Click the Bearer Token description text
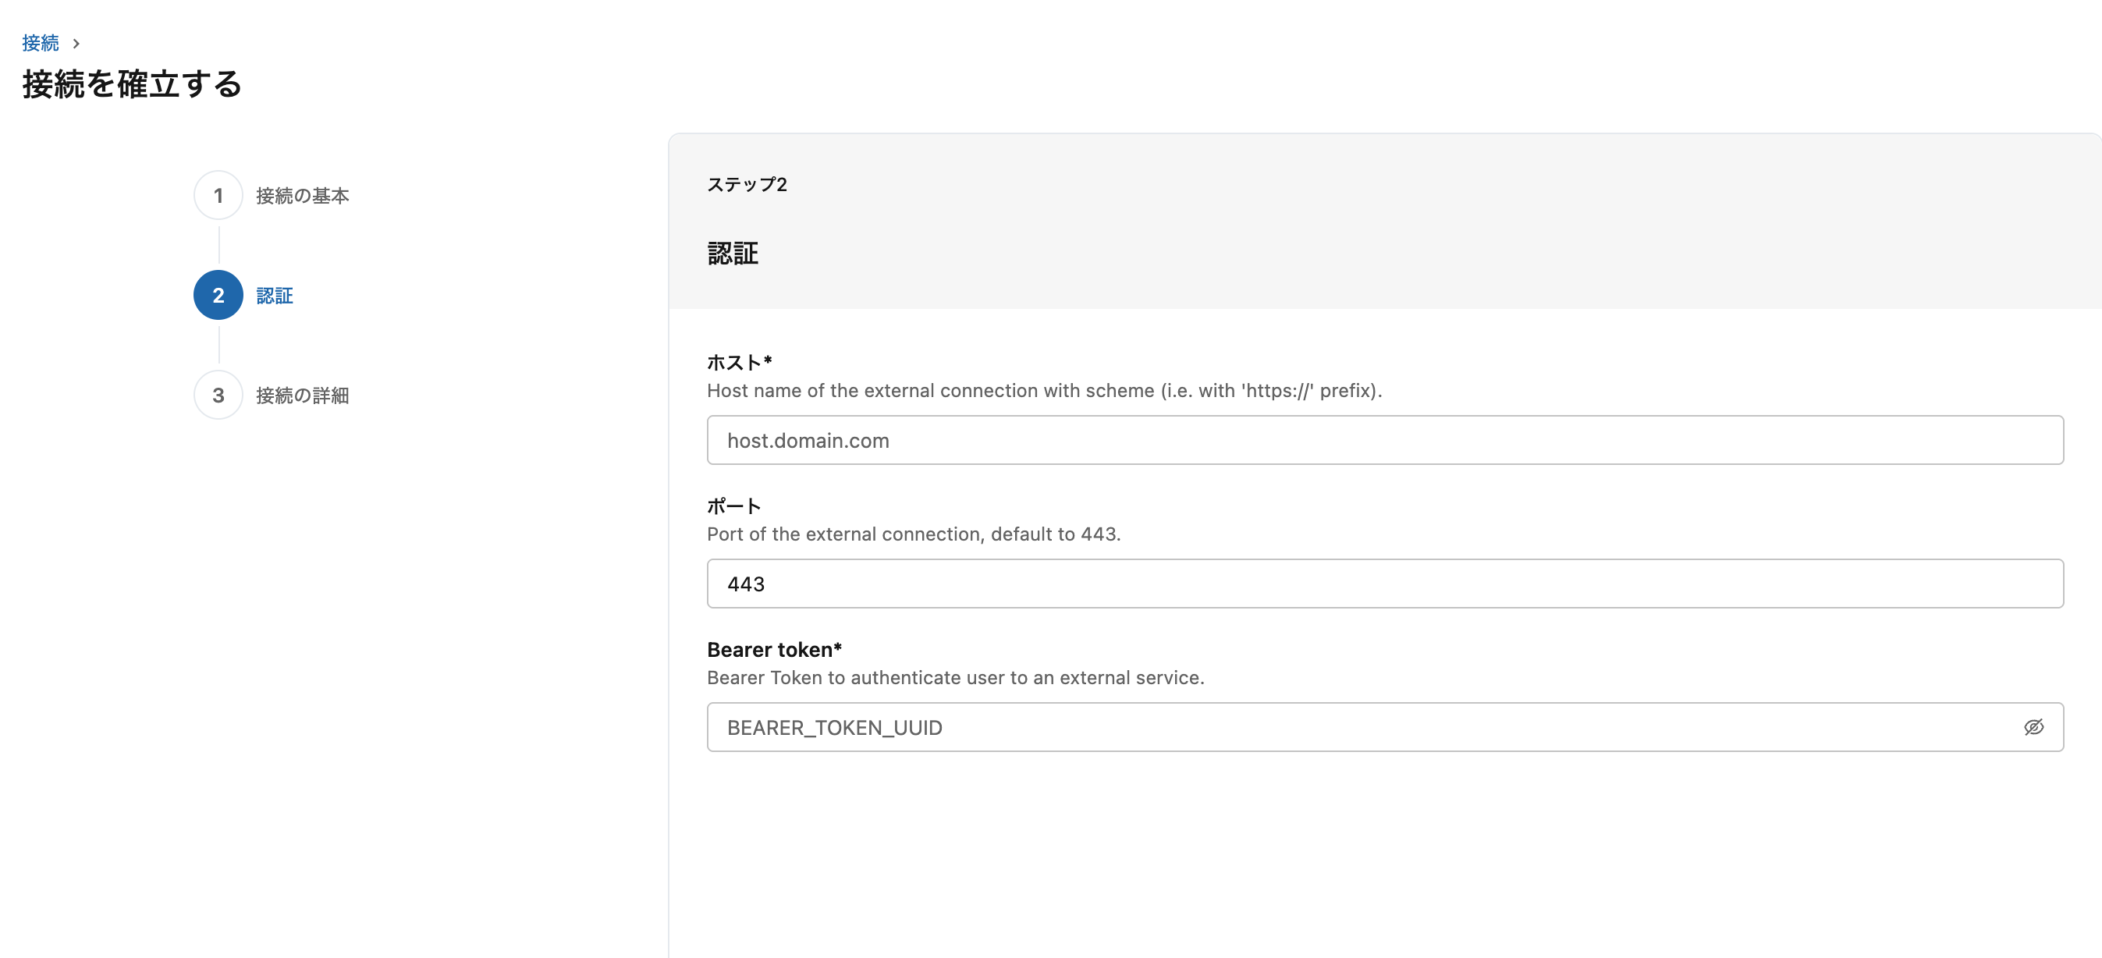This screenshot has height=958, width=2102. pyautogui.click(x=955, y=678)
